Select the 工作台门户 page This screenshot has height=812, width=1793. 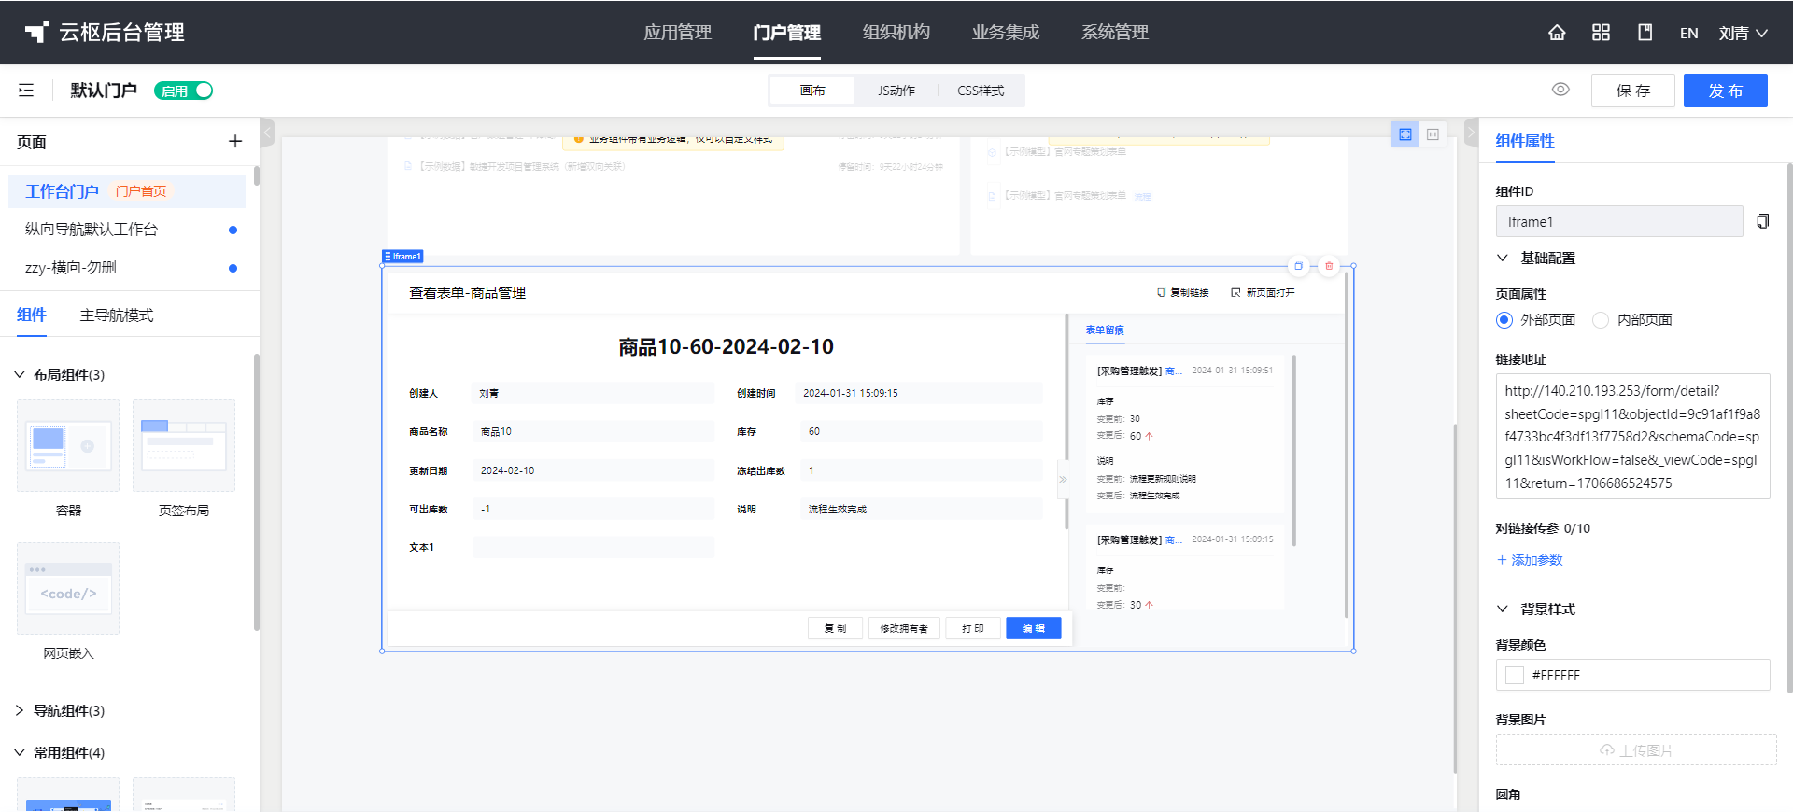pyautogui.click(x=127, y=191)
